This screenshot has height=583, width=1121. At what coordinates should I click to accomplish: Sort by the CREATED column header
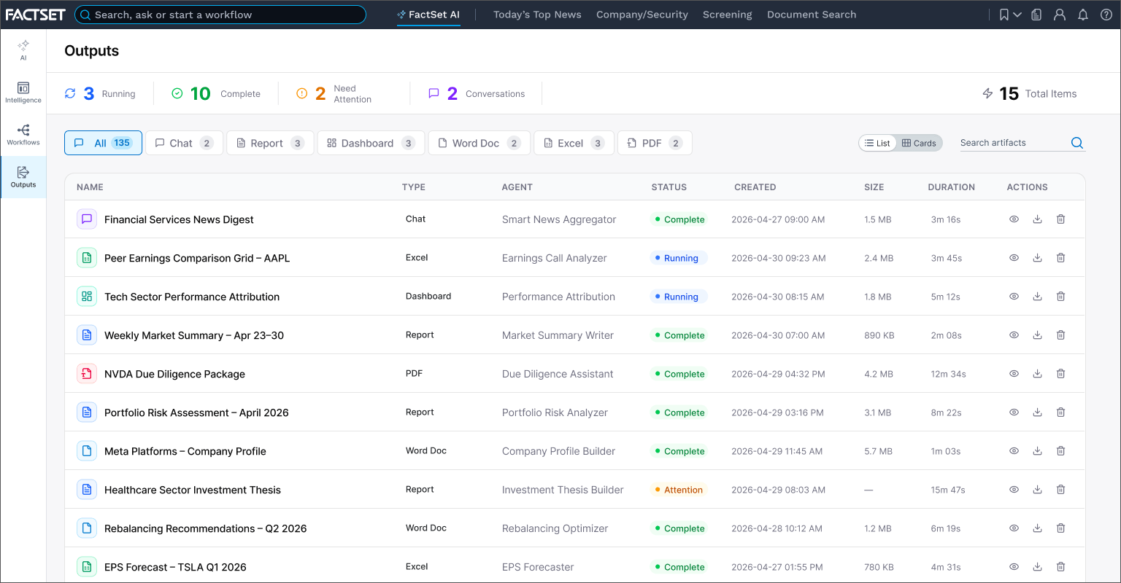(x=755, y=187)
